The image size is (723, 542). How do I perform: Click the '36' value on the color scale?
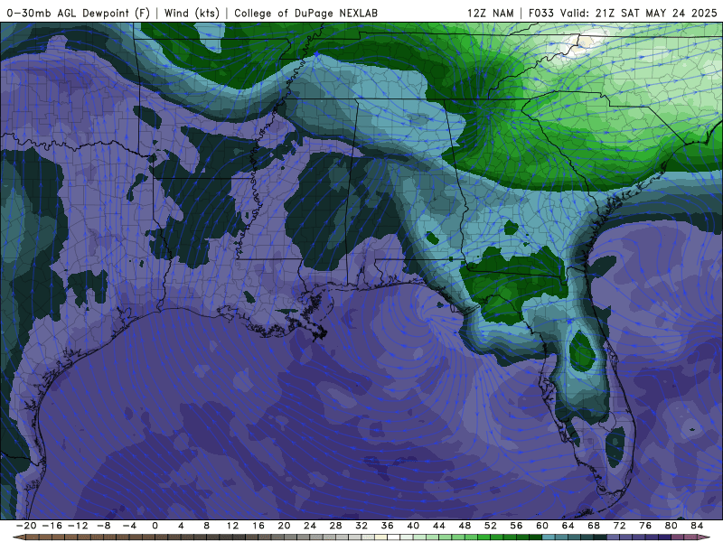click(x=388, y=526)
